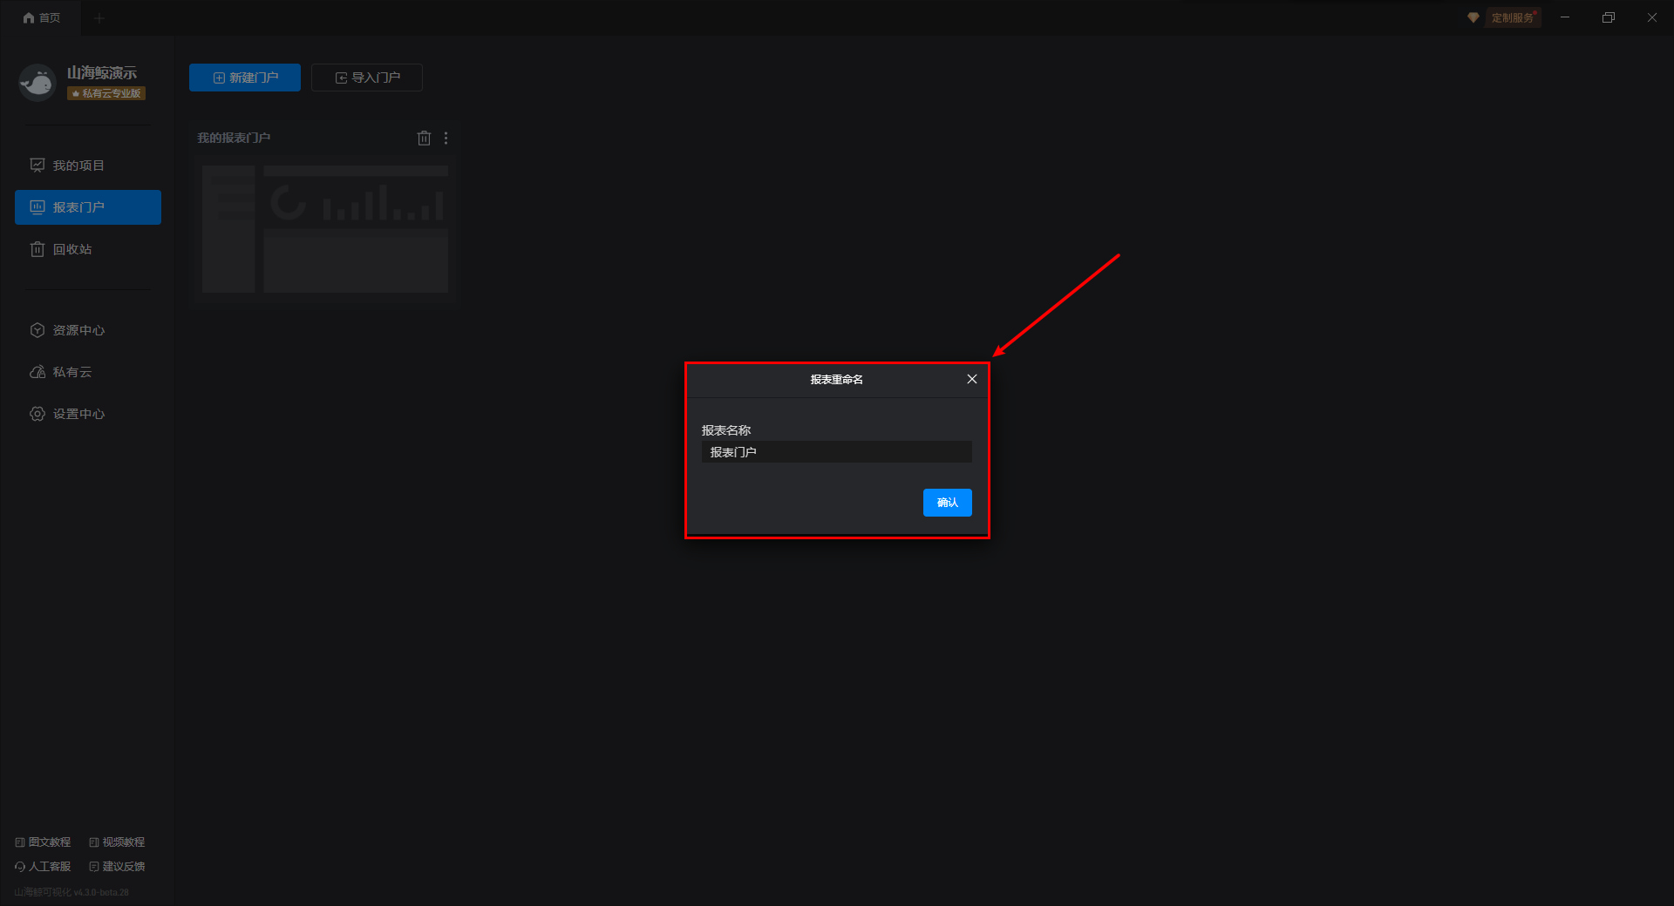The image size is (1674, 906).
Task: Open 私有云 from the sidebar
Action: 71,372
